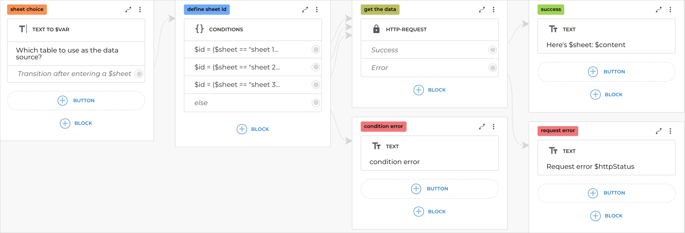Image resolution: width=685 pixels, height=233 pixels.
Task: Click the 'Here's $sheet: $content' text field
Action: (586, 45)
